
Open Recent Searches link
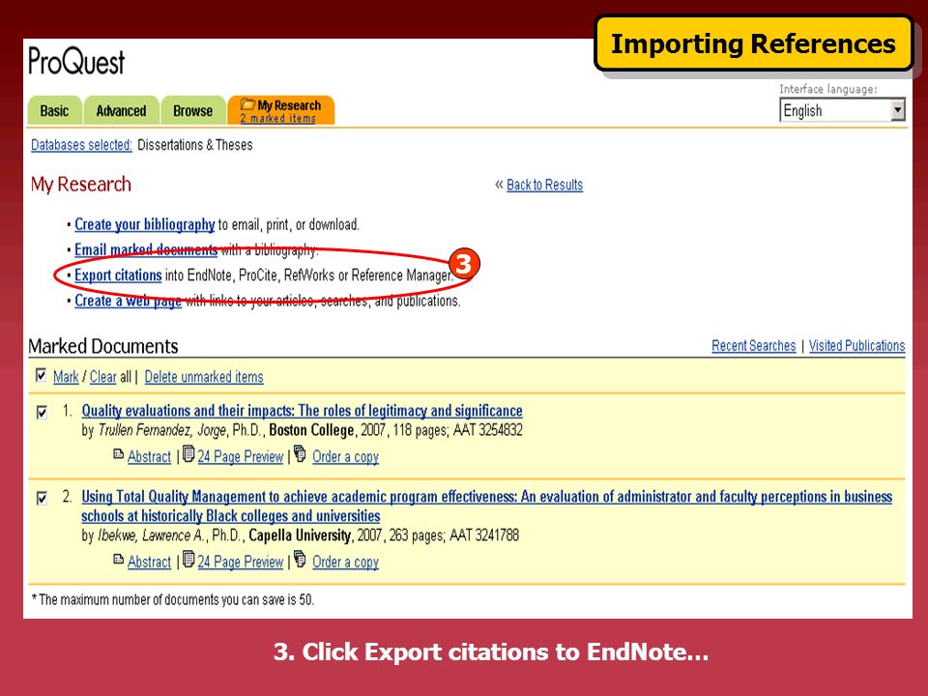[753, 346]
